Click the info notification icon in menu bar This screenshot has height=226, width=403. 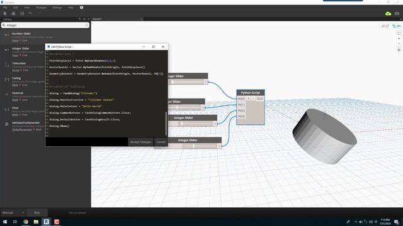pos(81,8)
